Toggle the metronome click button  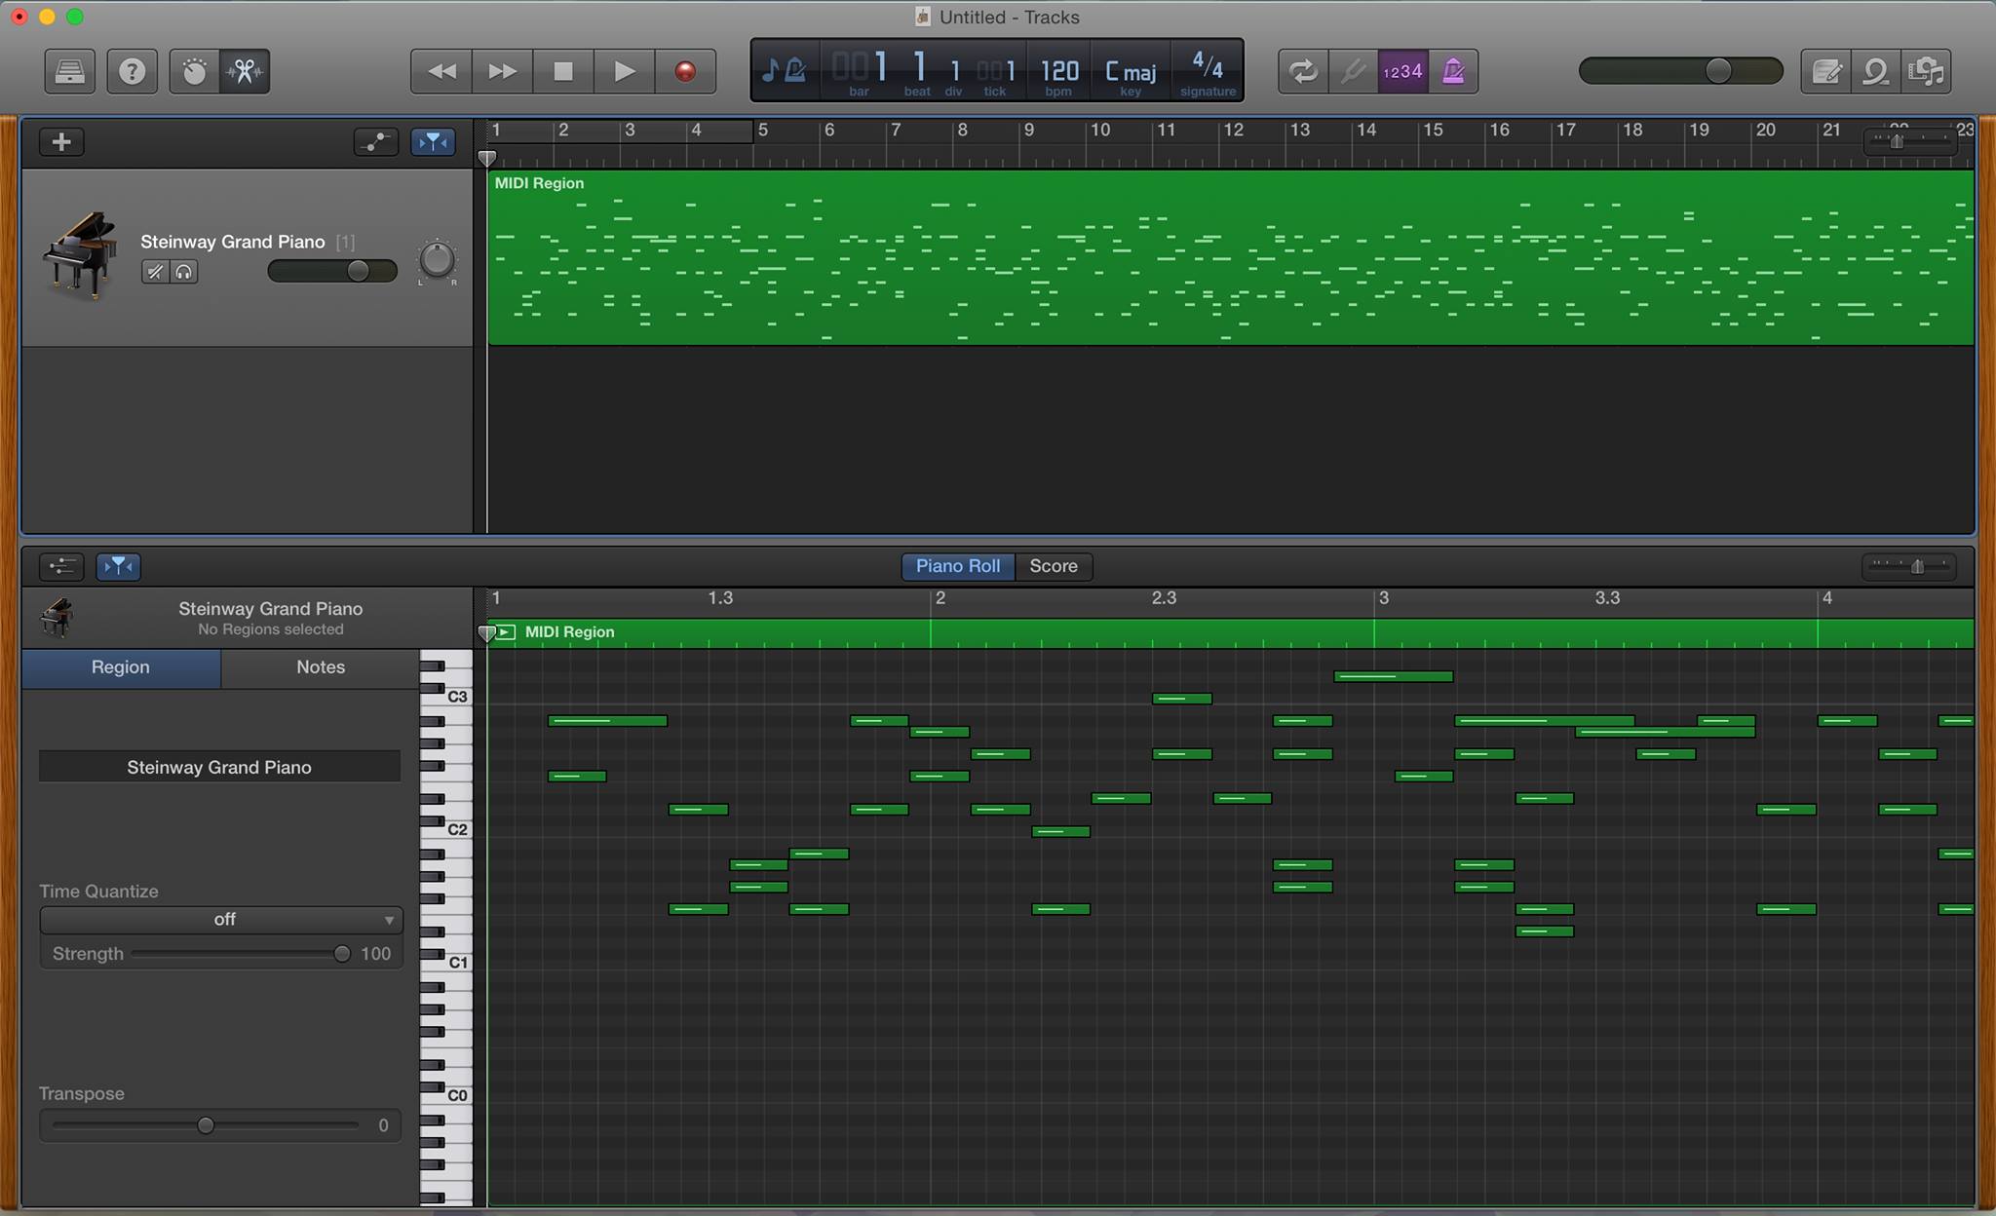click(x=1453, y=71)
